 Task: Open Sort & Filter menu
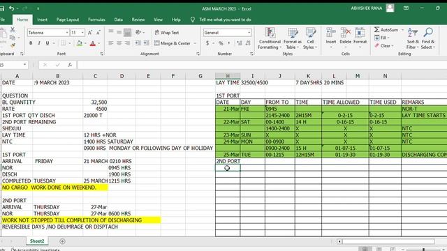[413, 38]
